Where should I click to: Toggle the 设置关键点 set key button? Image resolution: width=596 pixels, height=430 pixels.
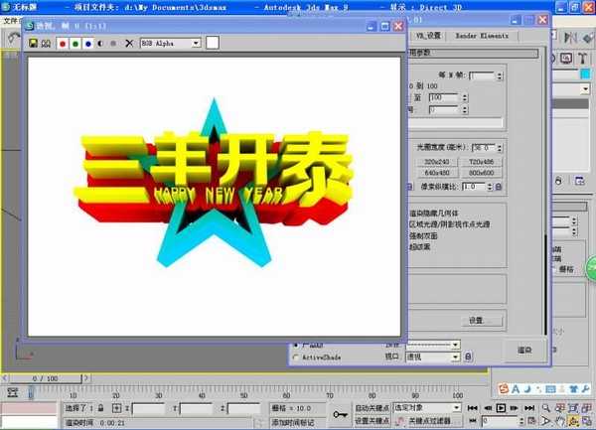click(x=372, y=421)
